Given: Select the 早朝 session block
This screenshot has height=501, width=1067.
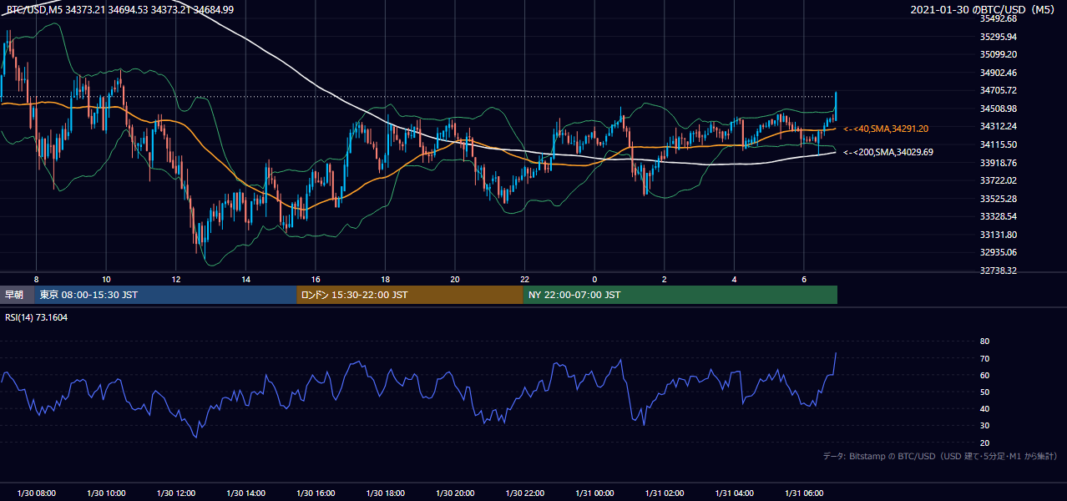Looking at the screenshot, I should click(17, 295).
